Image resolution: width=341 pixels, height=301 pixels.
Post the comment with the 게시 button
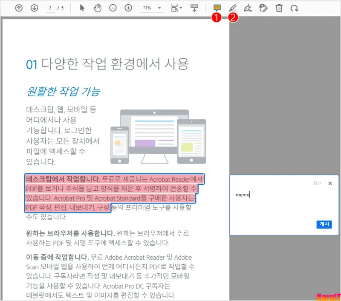click(x=324, y=224)
